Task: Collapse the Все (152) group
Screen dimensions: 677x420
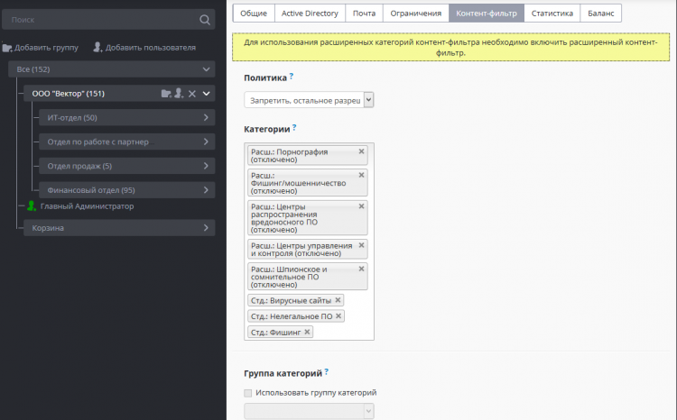Action: point(207,69)
